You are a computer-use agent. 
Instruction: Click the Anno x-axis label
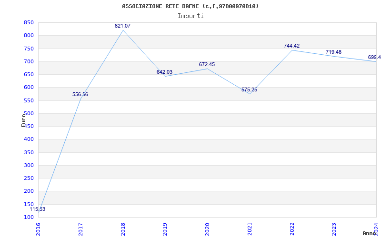(x=369, y=233)
